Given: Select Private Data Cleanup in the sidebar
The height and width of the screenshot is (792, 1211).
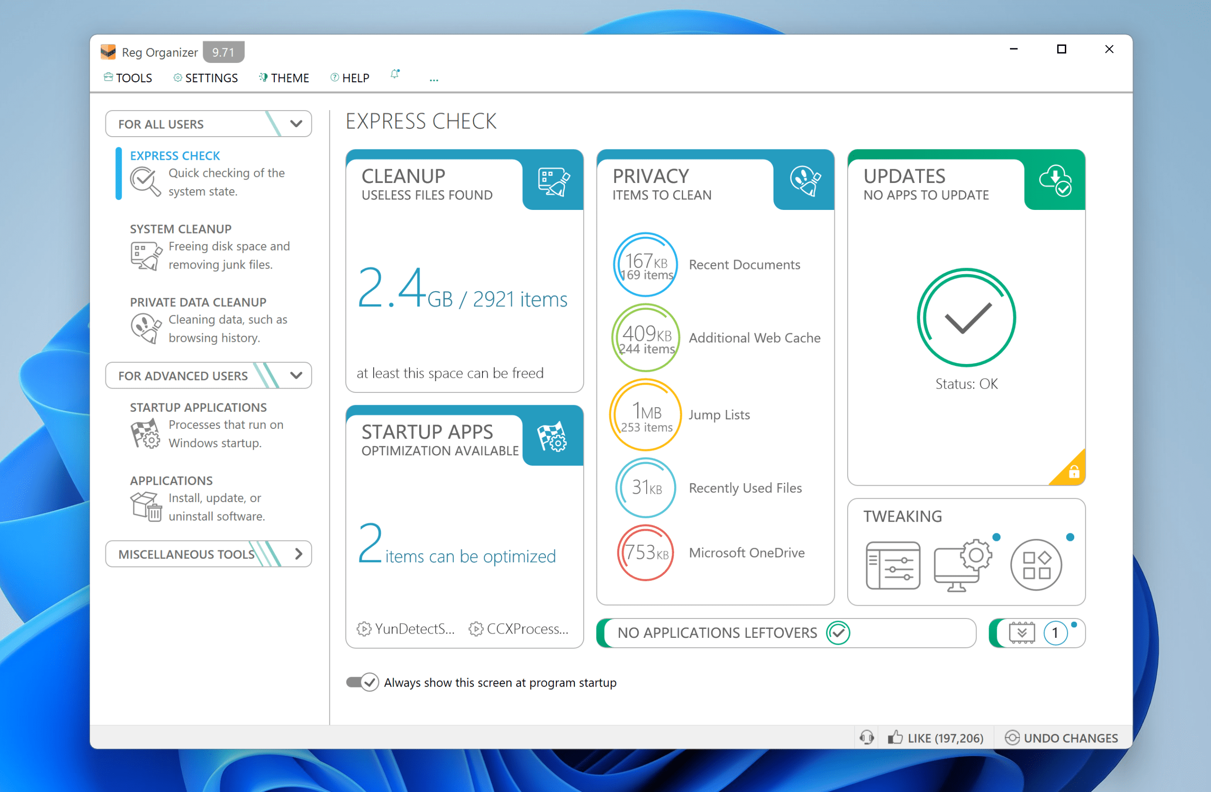Looking at the screenshot, I should click(x=210, y=320).
